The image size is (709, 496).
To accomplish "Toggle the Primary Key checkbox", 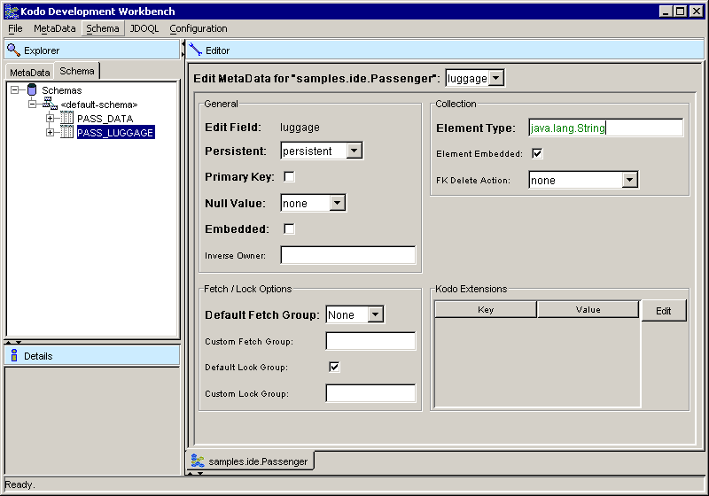I will 289,176.
